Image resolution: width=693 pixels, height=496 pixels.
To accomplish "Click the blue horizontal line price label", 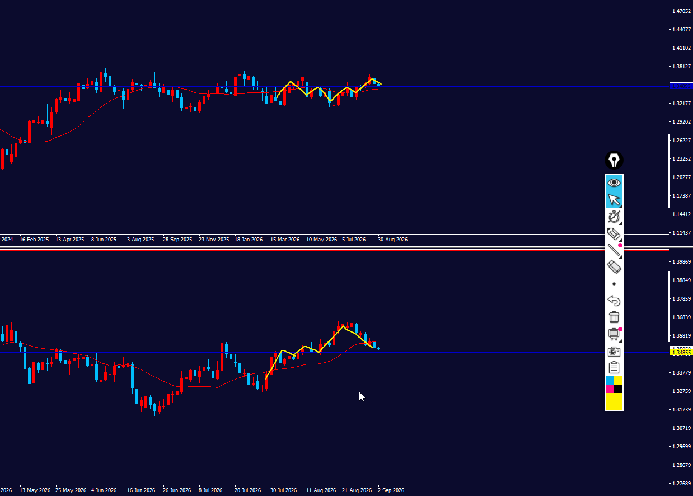I will tap(682, 86).
